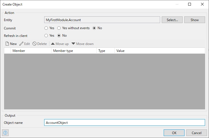
Task: Select No for Refresh in client
Action: point(59,36)
